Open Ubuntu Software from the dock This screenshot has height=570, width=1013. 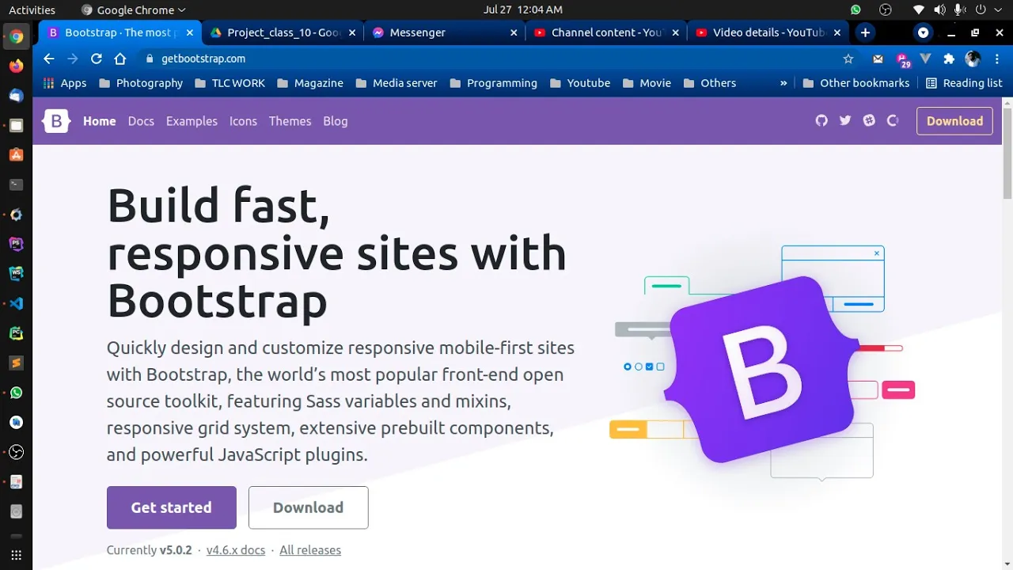16,155
